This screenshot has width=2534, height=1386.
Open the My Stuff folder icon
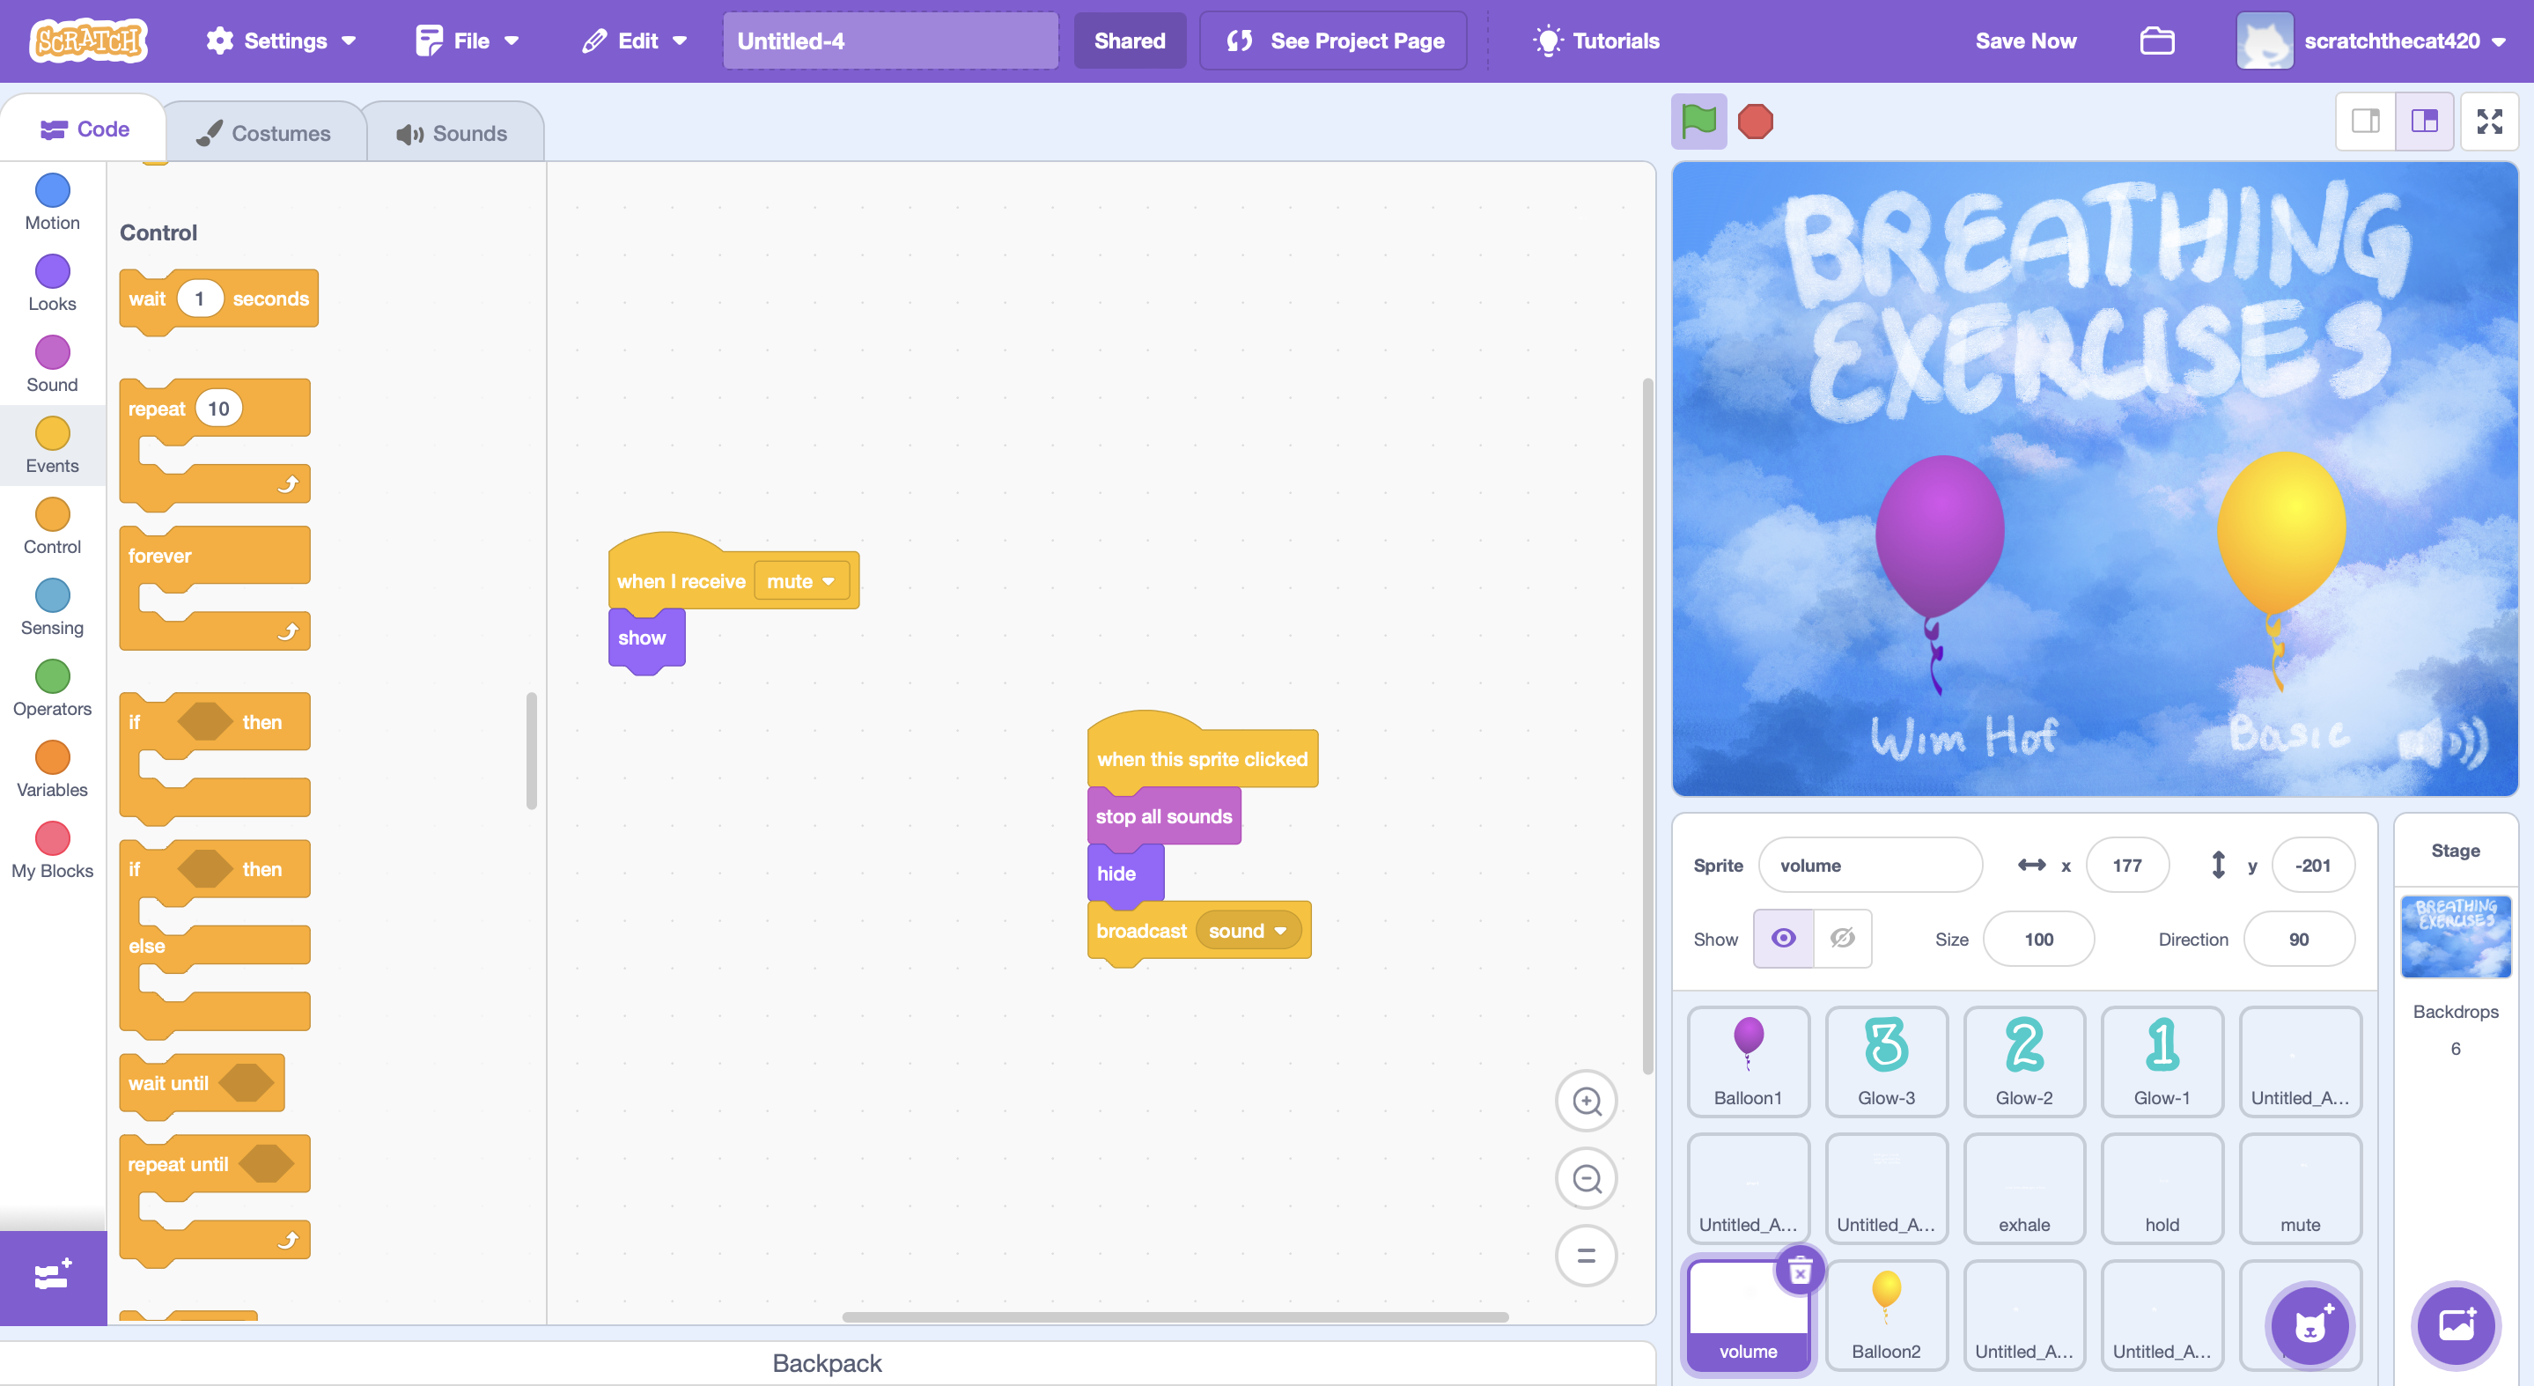[x=2156, y=41]
